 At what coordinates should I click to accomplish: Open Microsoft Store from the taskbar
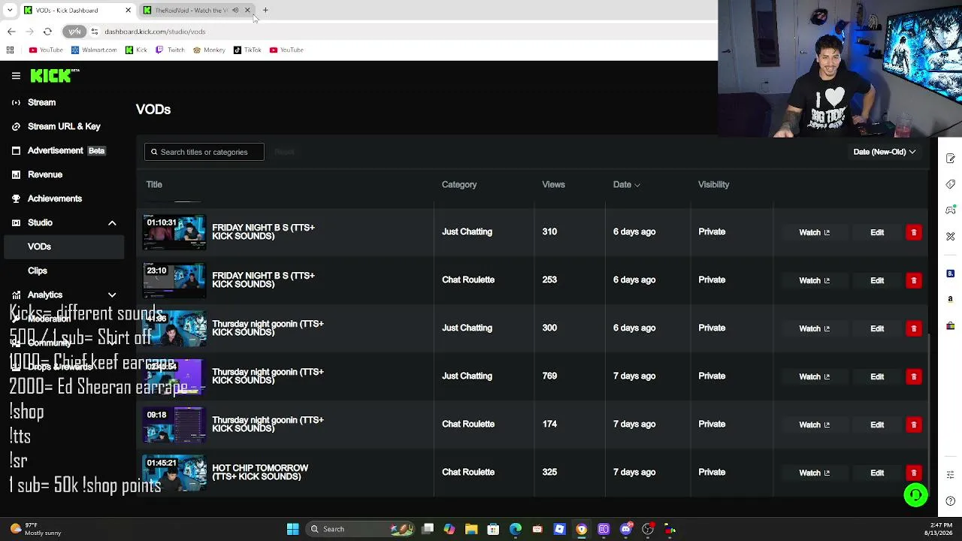[x=493, y=529]
